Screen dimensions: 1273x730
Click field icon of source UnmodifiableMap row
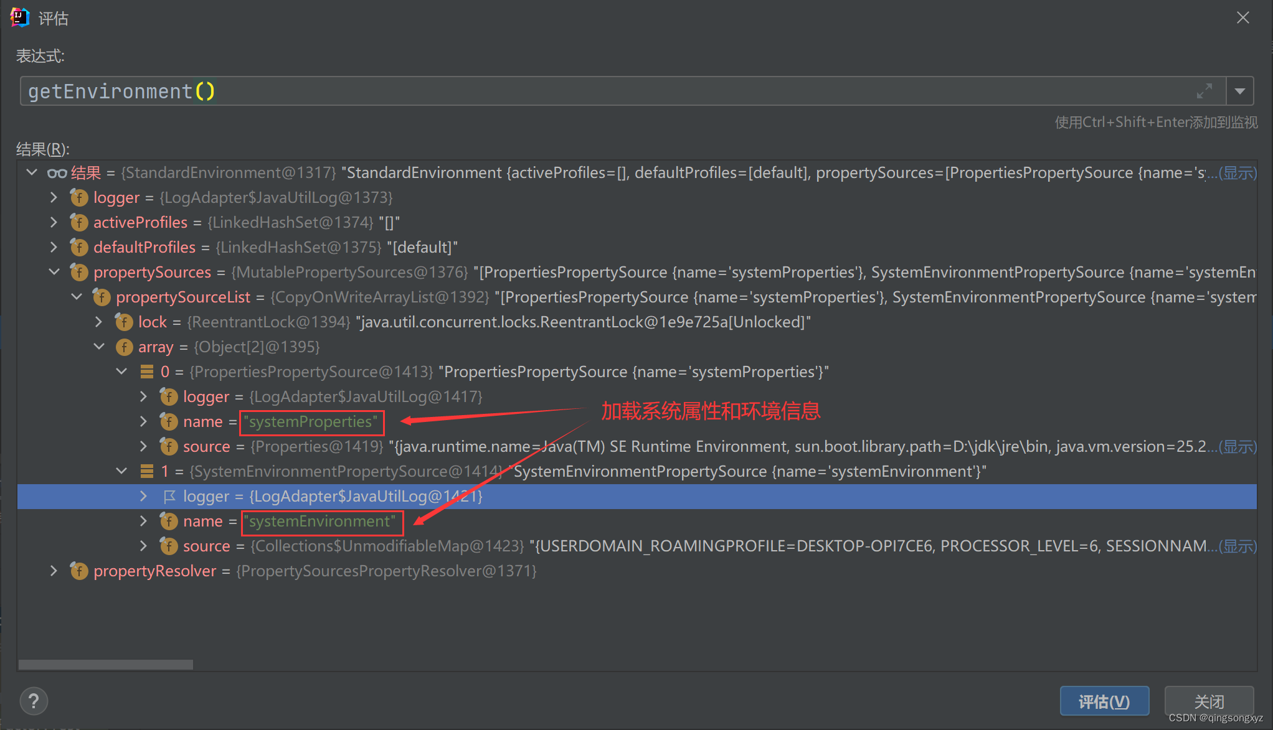coord(168,546)
